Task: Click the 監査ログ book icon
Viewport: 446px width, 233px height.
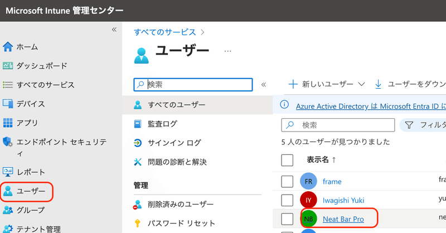Action: (x=138, y=124)
